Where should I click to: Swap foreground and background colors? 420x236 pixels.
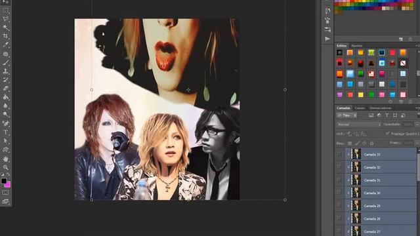9,174
